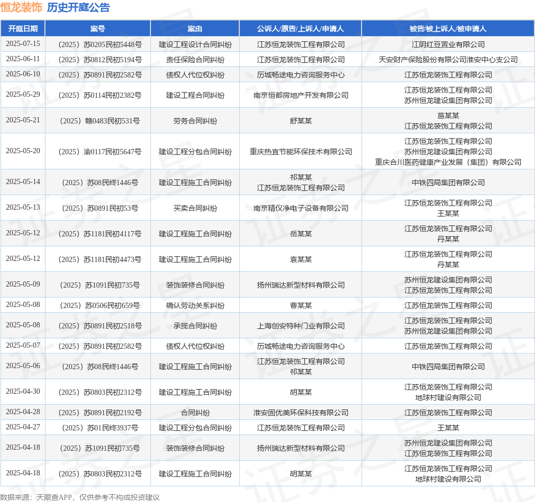Screen dimensions: 535x502
Task: Click case number 苏1181民初4117号
Action: tap(100, 234)
